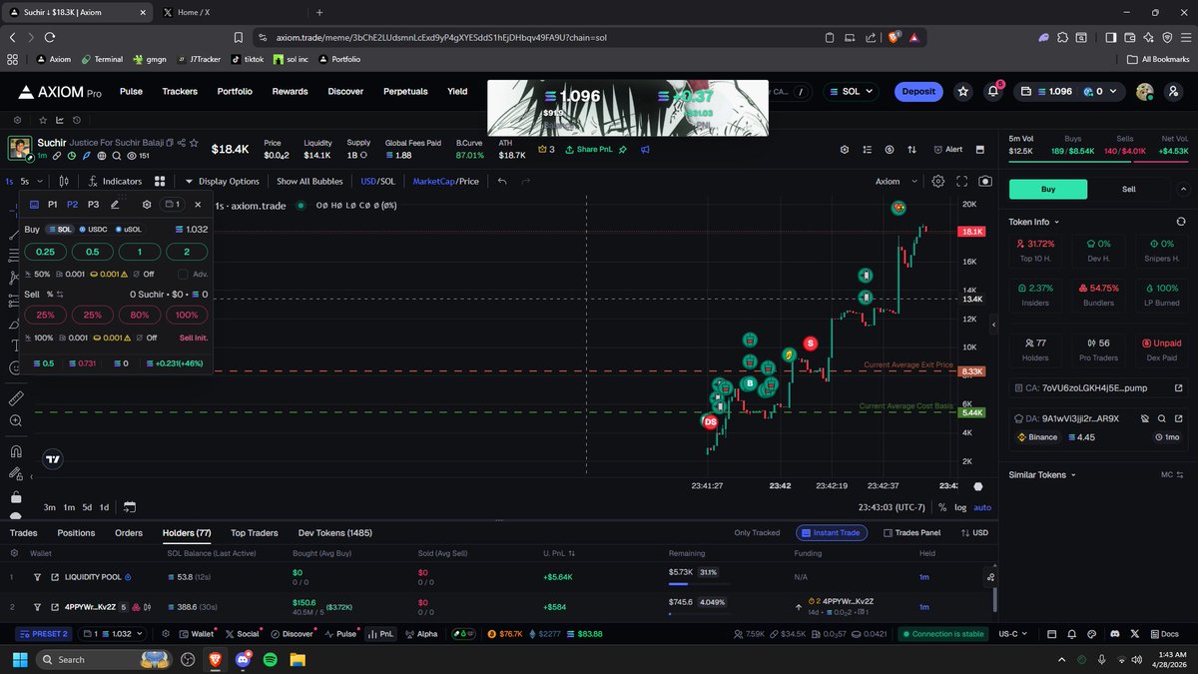Close the instant trade panel
The height and width of the screenshot is (674, 1198).
[x=198, y=204]
